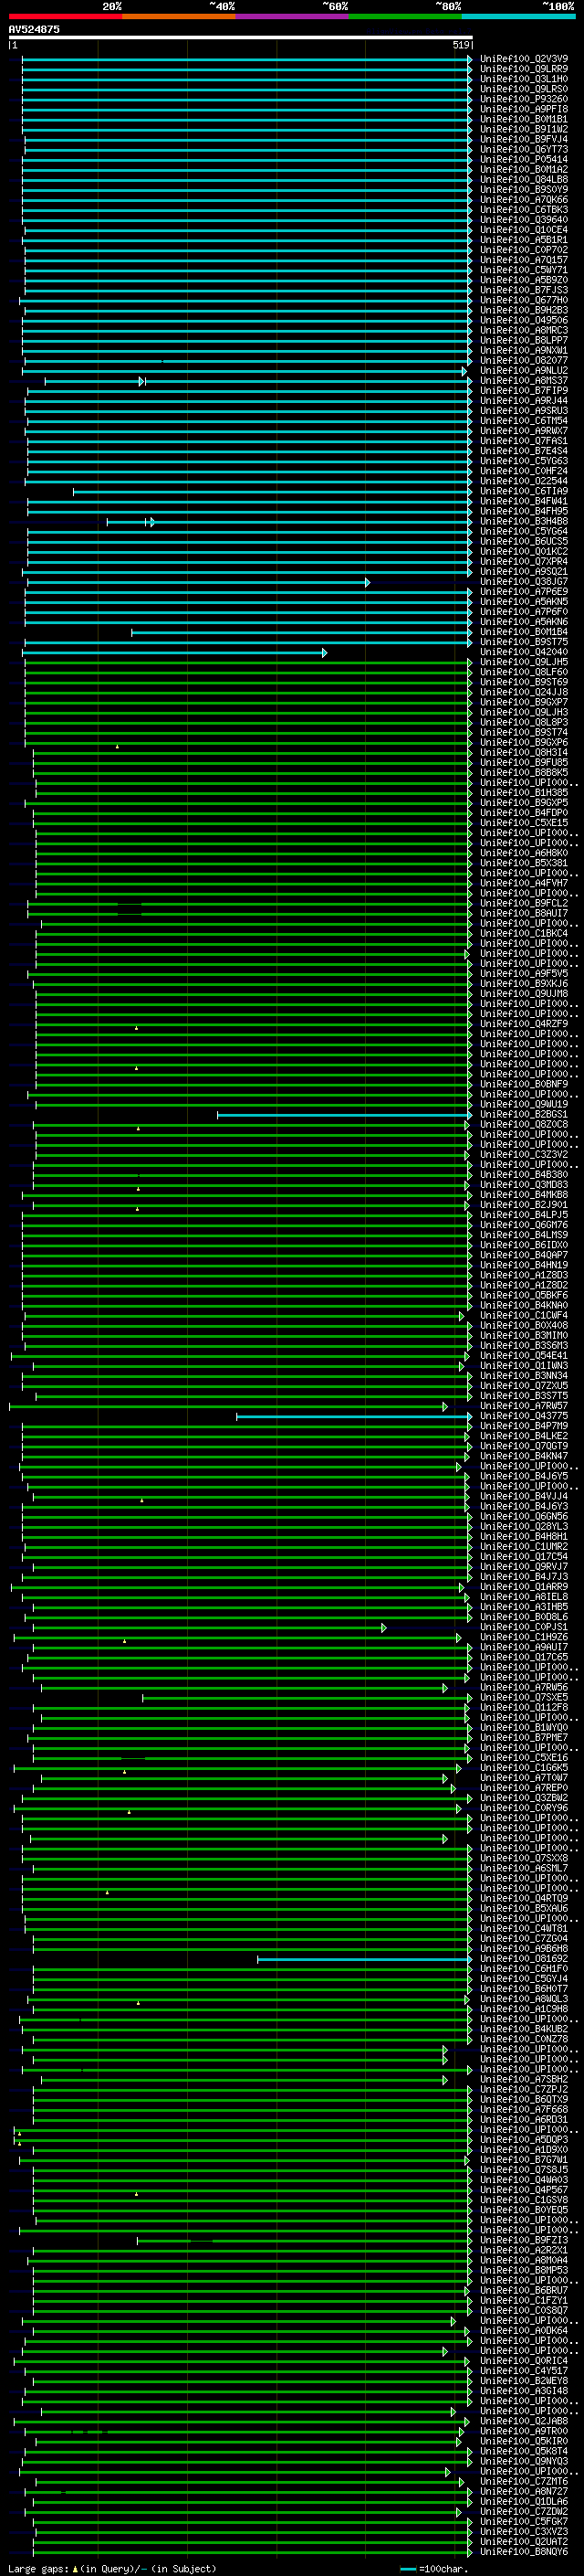The width and height of the screenshot is (584, 2576).
Task: Open hit UniRef100_Q84LB8
Action: click(524, 180)
